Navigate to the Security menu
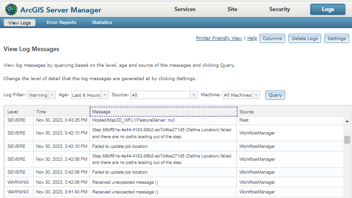352x198 pixels. 280,9
